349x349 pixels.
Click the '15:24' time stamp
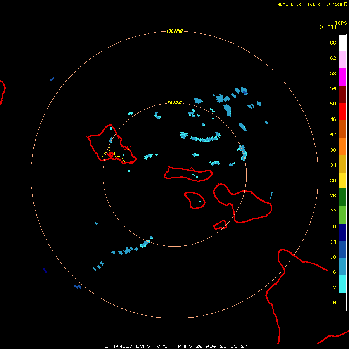point(239,346)
